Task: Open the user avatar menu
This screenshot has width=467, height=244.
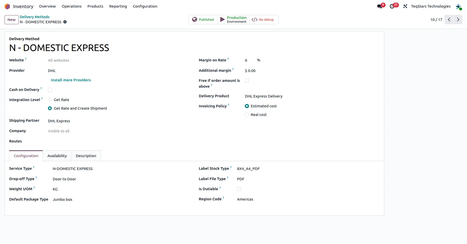Action: point(459,6)
